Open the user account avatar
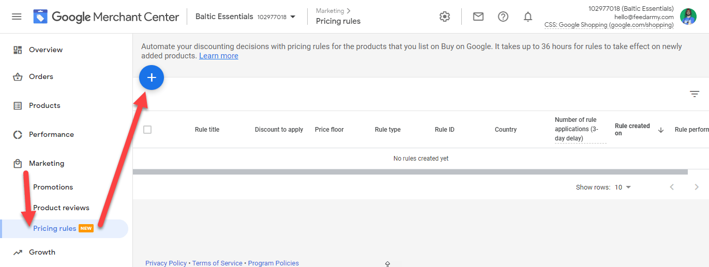 688,17
